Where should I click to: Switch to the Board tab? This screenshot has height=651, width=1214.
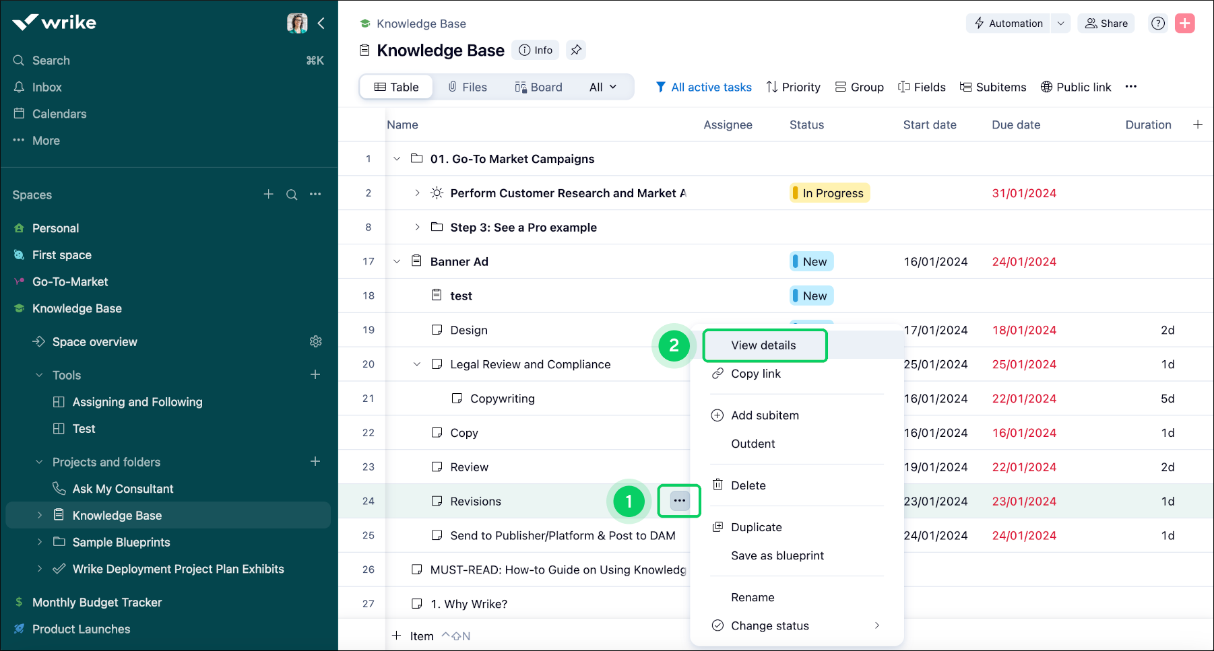coord(538,87)
